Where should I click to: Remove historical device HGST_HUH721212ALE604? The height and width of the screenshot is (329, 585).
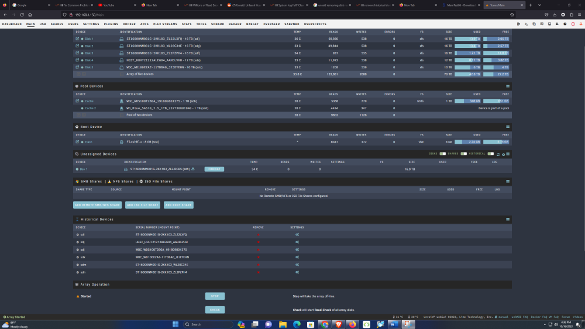(x=258, y=242)
